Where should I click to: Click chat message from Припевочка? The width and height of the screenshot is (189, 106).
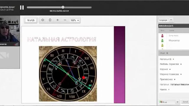coord(167,79)
